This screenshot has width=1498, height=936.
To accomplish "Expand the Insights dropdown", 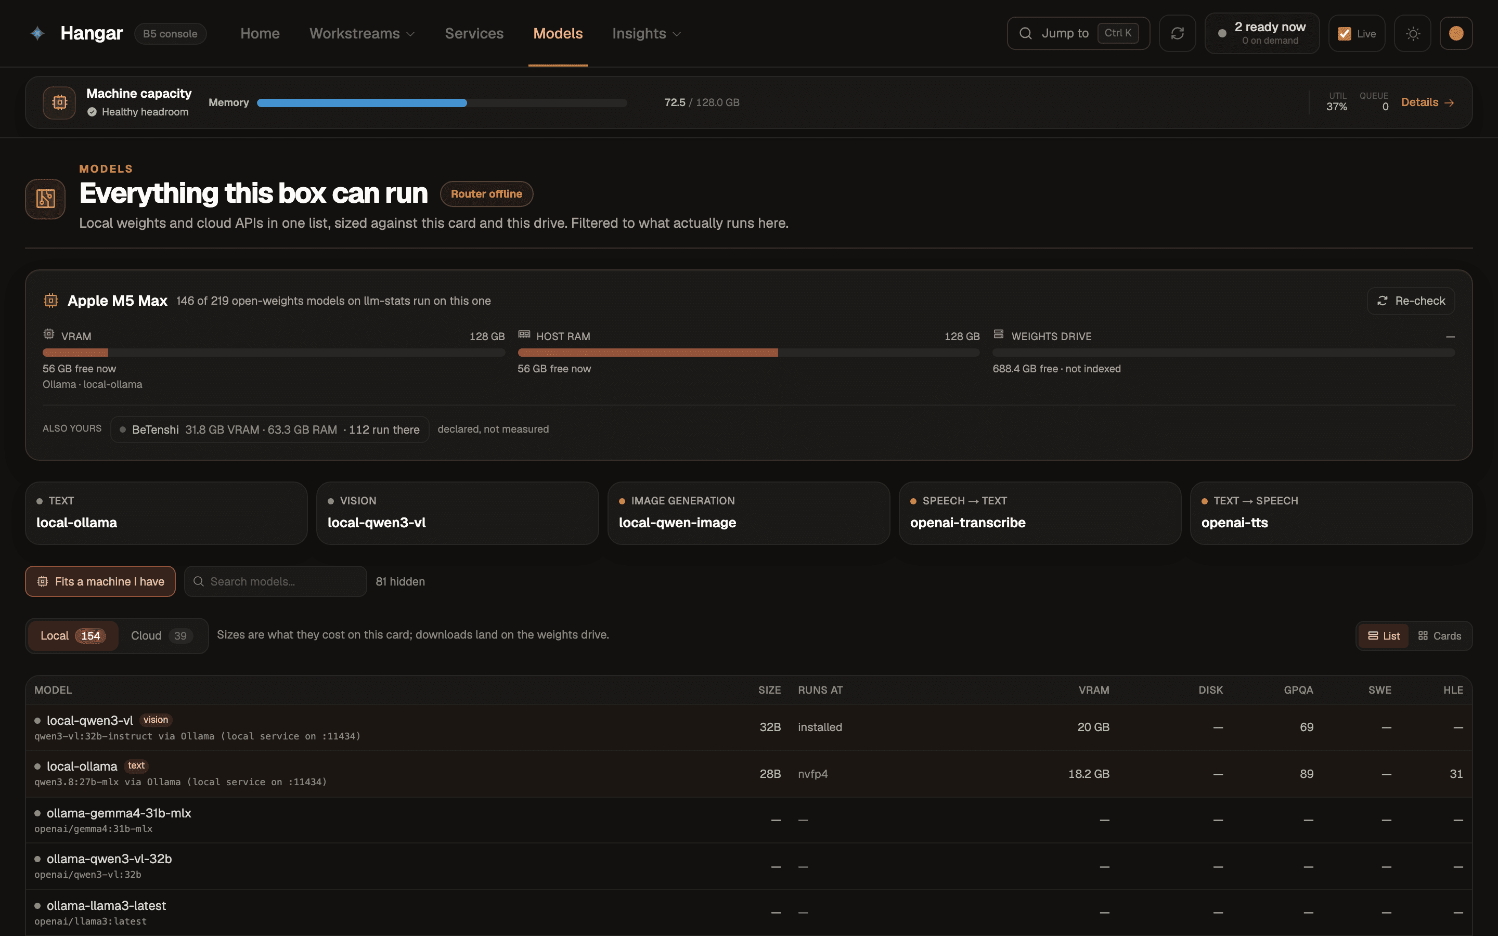I will pos(646,33).
